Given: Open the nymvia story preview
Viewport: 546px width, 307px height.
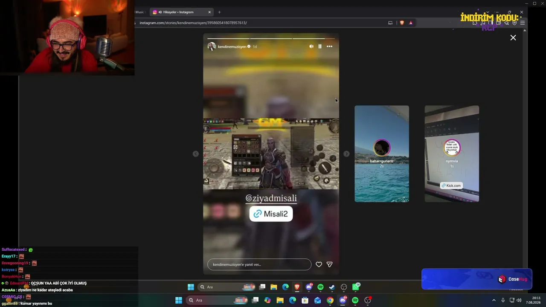Looking at the screenshot, I should pyautogui.click(x=452, y=154).
